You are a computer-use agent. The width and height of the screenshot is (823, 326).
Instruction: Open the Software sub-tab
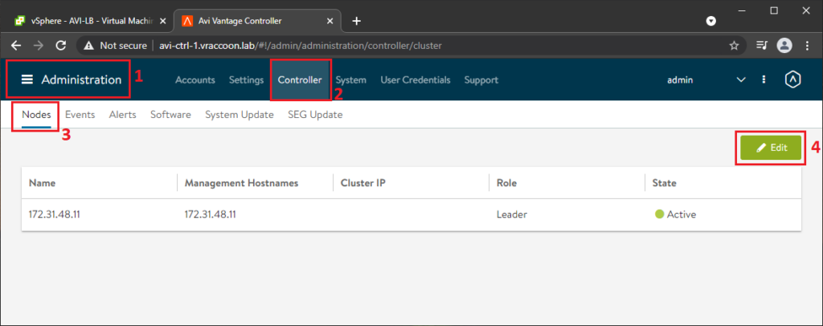pyautogui.click(x=170, y=115)
